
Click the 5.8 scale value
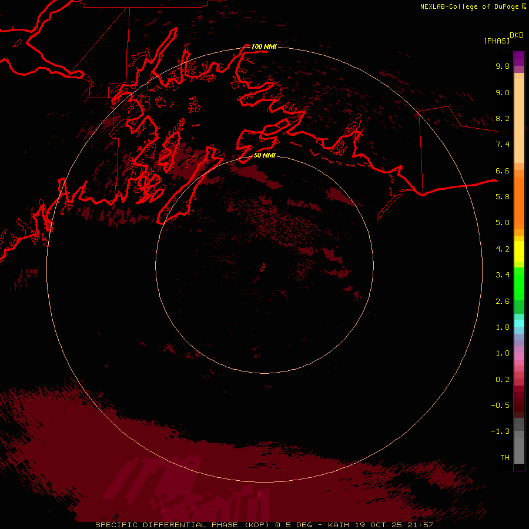[x=503, y=197]
